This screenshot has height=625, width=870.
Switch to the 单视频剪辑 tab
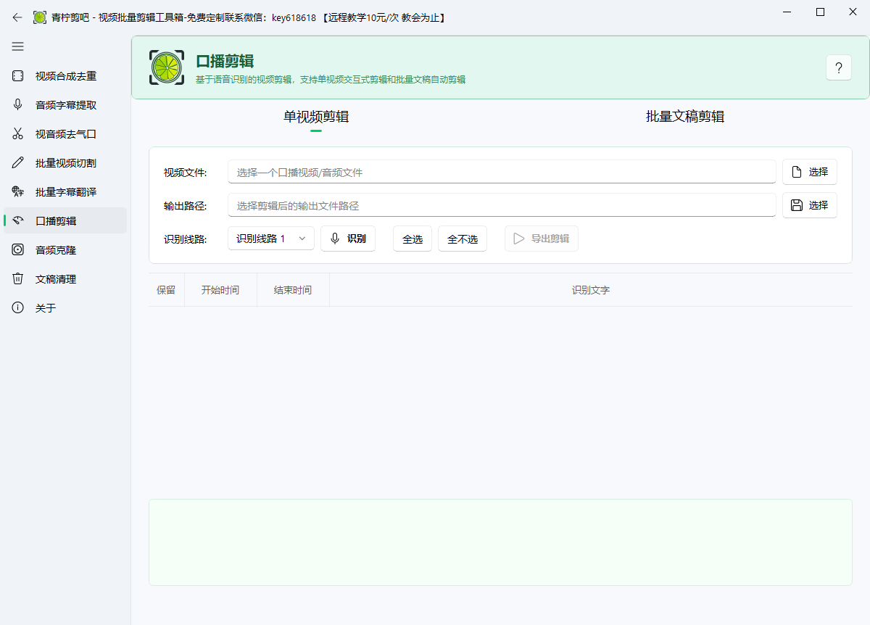tap(317, 116)
